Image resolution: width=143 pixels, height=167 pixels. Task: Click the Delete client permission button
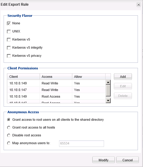click(x=123, y=96)
